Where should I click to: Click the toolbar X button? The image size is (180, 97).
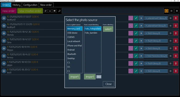pos(177,11)
